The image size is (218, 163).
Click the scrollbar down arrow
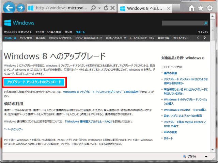[213, 149]
